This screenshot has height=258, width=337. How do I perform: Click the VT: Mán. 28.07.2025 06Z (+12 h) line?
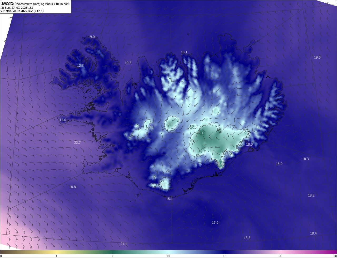pyautogui.click(x=22, y=11)
